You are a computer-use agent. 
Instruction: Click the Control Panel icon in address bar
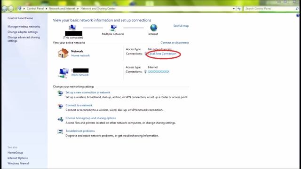pos(20,8)
